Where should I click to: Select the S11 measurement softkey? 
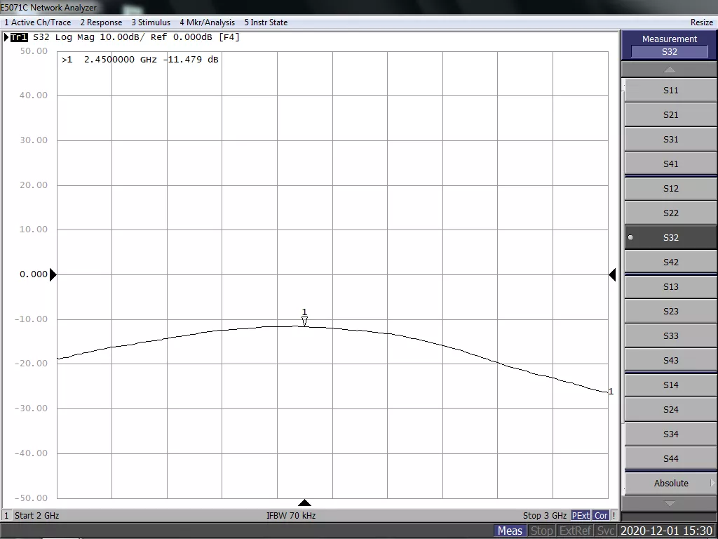pyautogui.click(x=670, y=90)
